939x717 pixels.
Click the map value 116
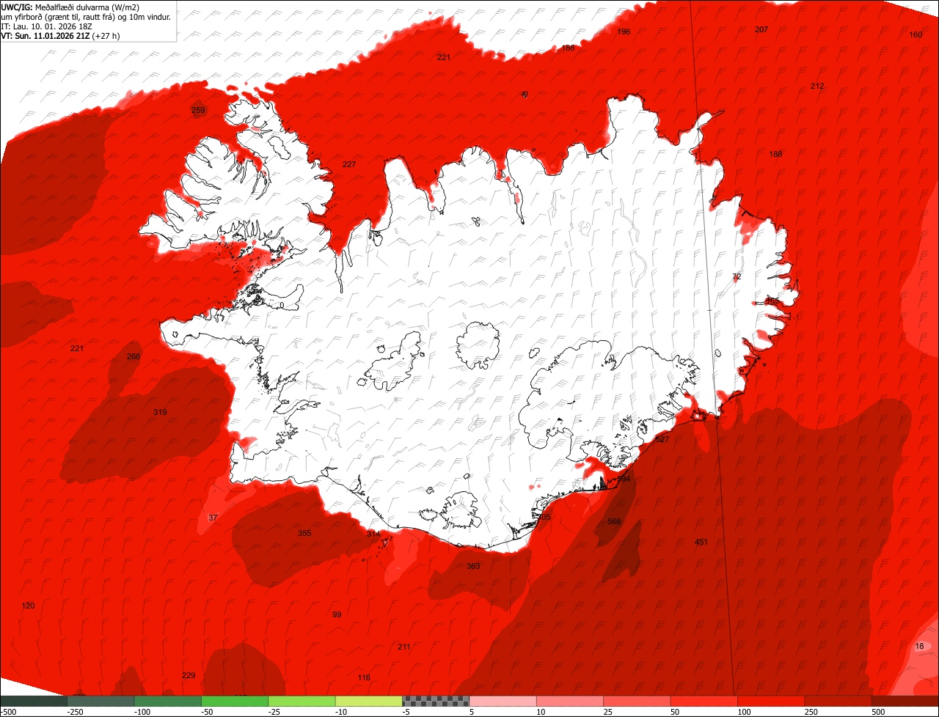click(x=364, y=677)
